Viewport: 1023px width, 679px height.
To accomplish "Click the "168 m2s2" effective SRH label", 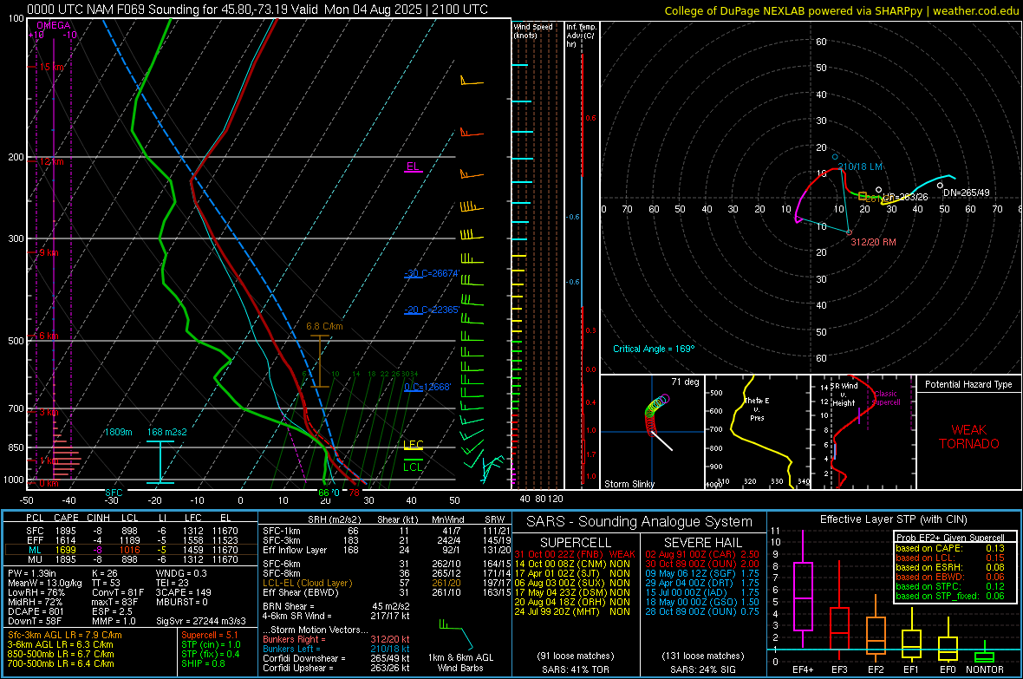I will pos(167,432).
